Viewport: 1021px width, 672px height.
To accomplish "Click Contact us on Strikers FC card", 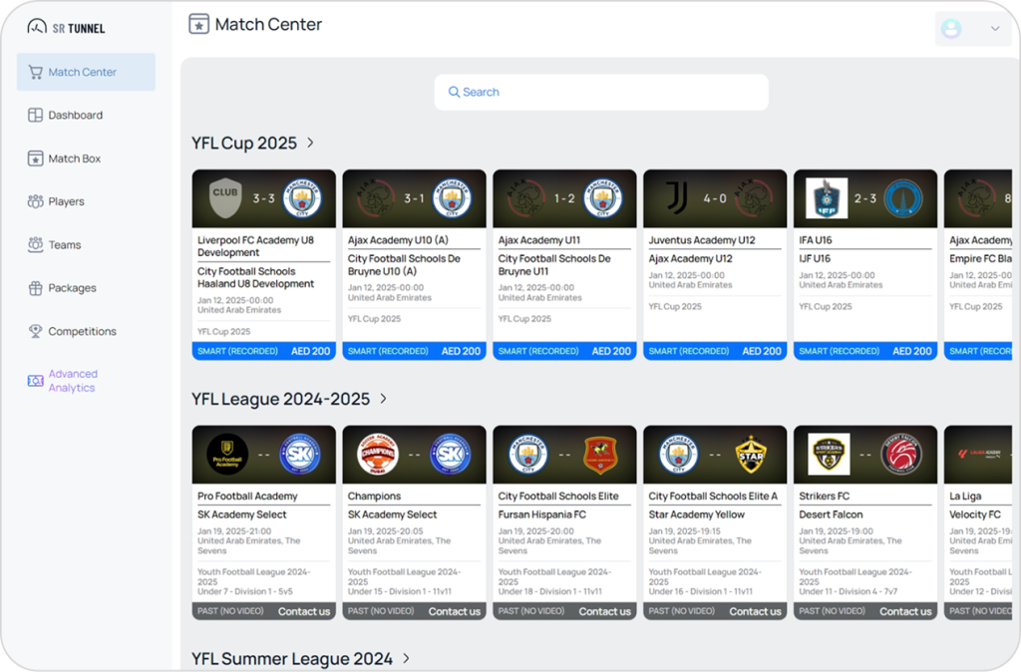I will pyautogui.click(x=904, y=611).
